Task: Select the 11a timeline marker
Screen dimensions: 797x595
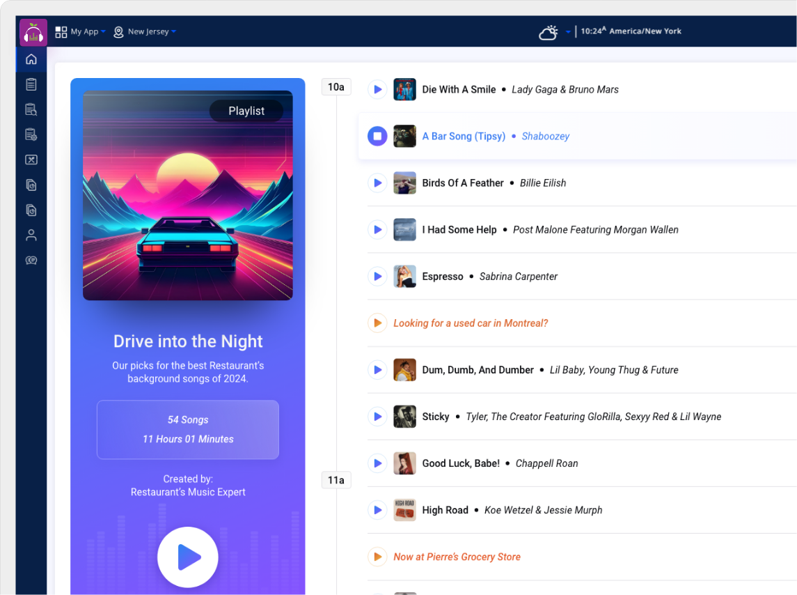Action: pos(336,479)
